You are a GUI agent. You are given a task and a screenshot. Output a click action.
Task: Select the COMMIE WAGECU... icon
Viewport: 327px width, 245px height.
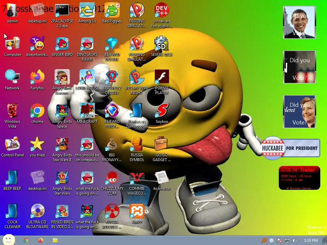tap(137, 177)
